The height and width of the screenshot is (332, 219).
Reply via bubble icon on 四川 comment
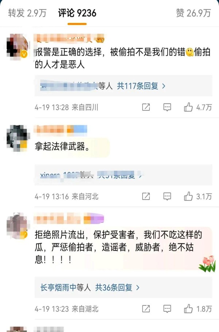(x=167, y=107)
